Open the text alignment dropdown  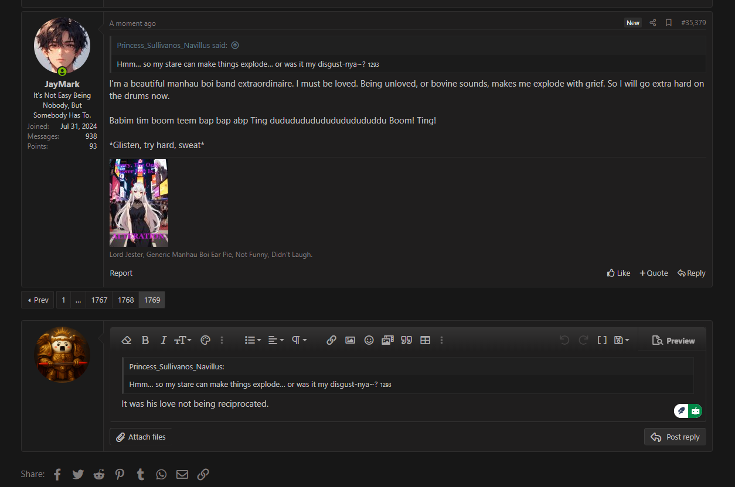(275, 340)
